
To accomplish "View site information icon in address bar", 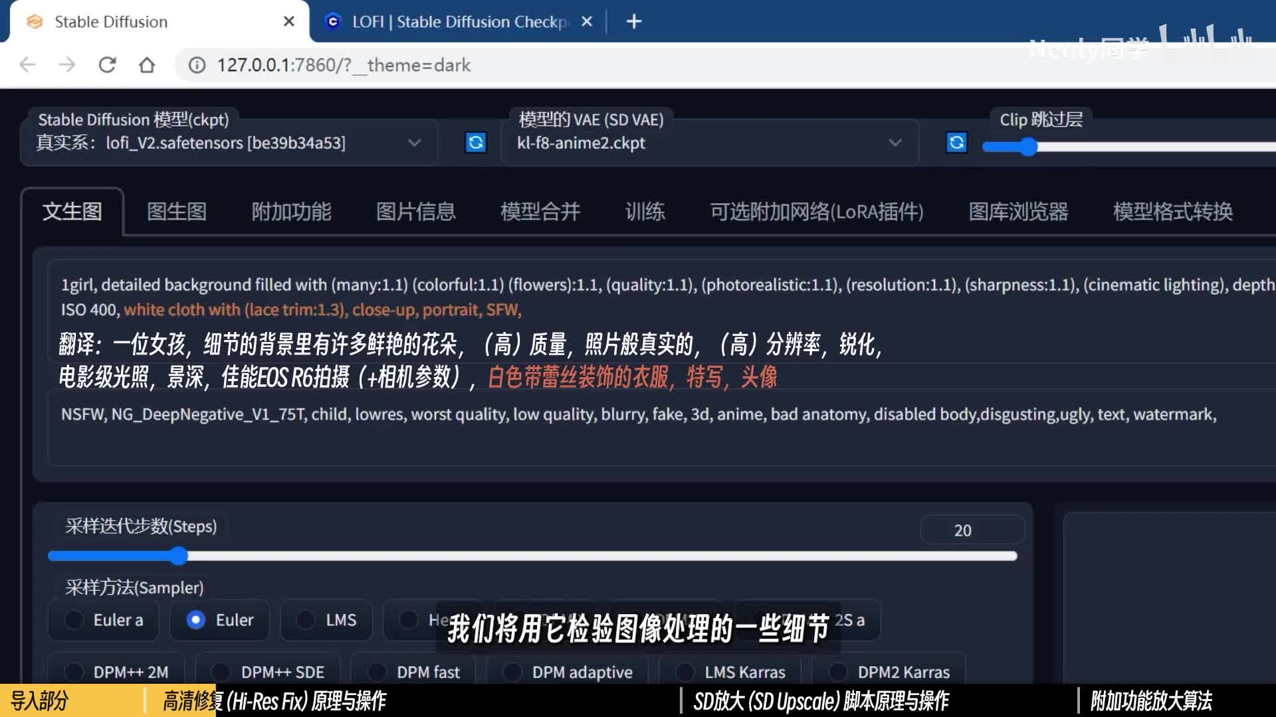I will pyautogui.click(x=197, y=65).
